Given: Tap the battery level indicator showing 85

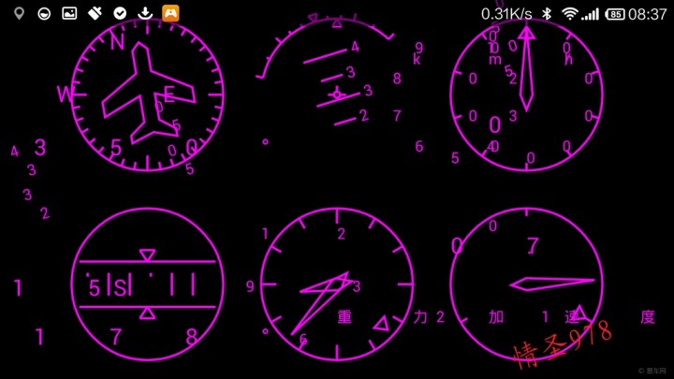Looking at the screenshot, I should [x=615, y=13].
